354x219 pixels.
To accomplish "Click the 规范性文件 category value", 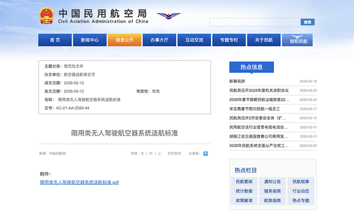I will coord(74,66).
